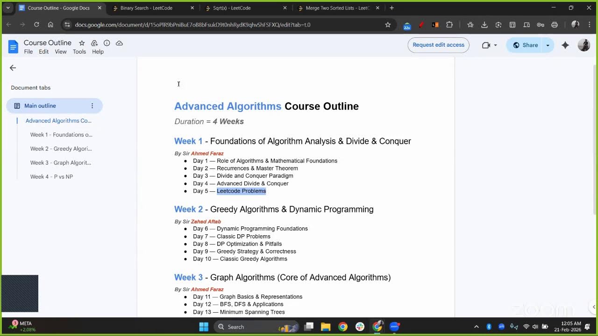Open the move document folder icon

point(94,43)
